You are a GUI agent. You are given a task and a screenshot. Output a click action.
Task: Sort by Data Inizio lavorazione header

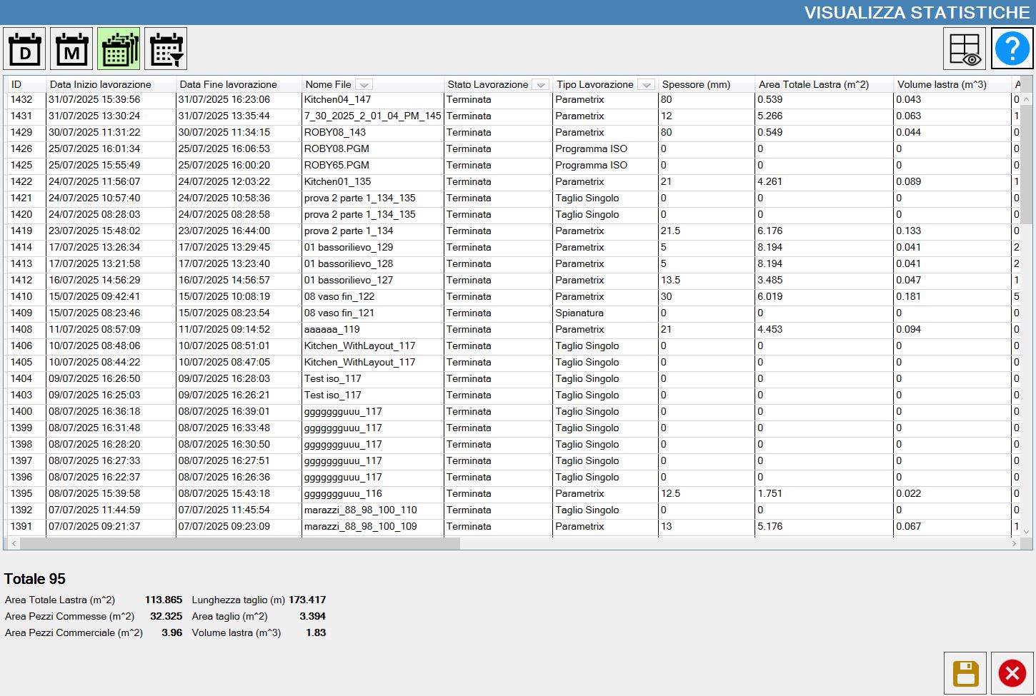click(x=111, y=84)
